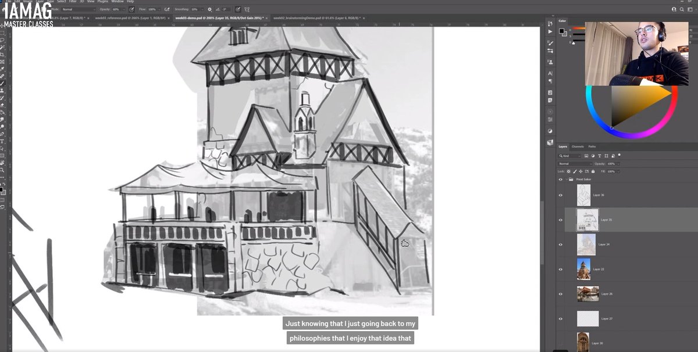Image resolution: width=698 pixels, height=352 pixels.
Task: Open the 3D cube panel icon
Action: [550, 142]
